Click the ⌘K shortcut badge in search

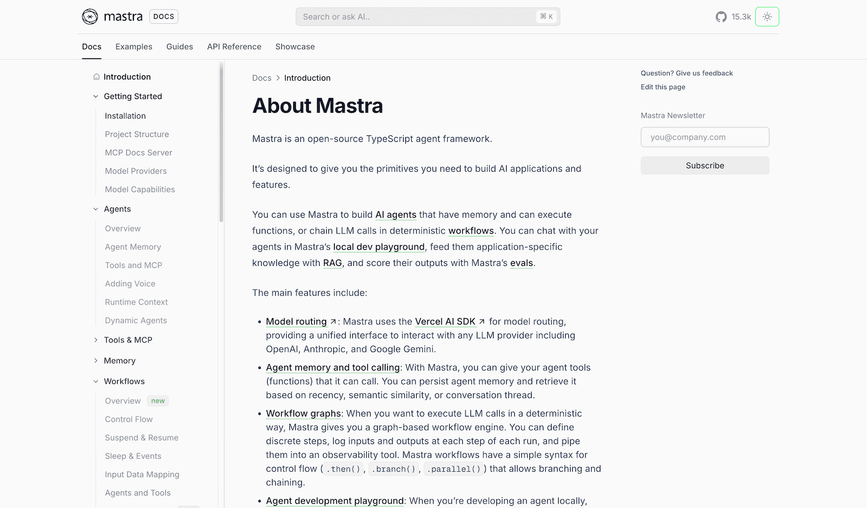click(x=546, y=17)
